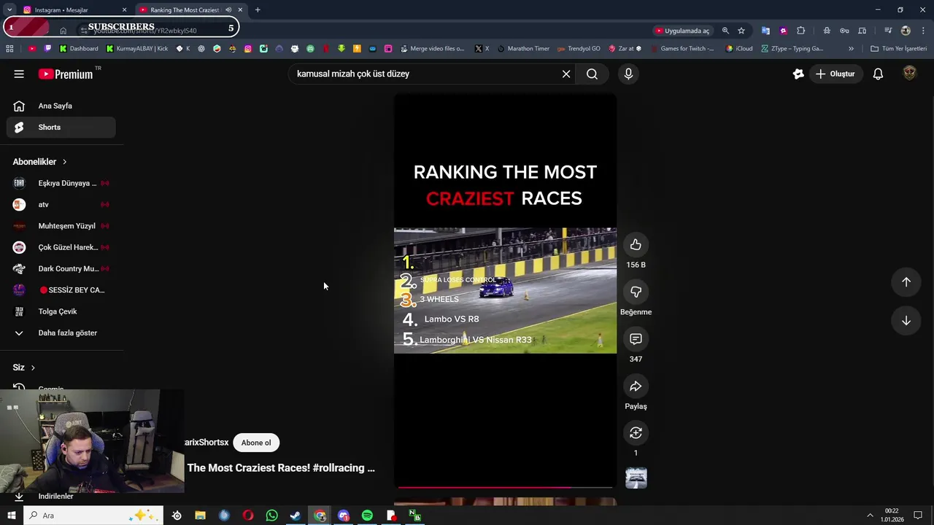Dislike the short (Beğenme)
Screen dimensions: 934x525
pos(636,292)
